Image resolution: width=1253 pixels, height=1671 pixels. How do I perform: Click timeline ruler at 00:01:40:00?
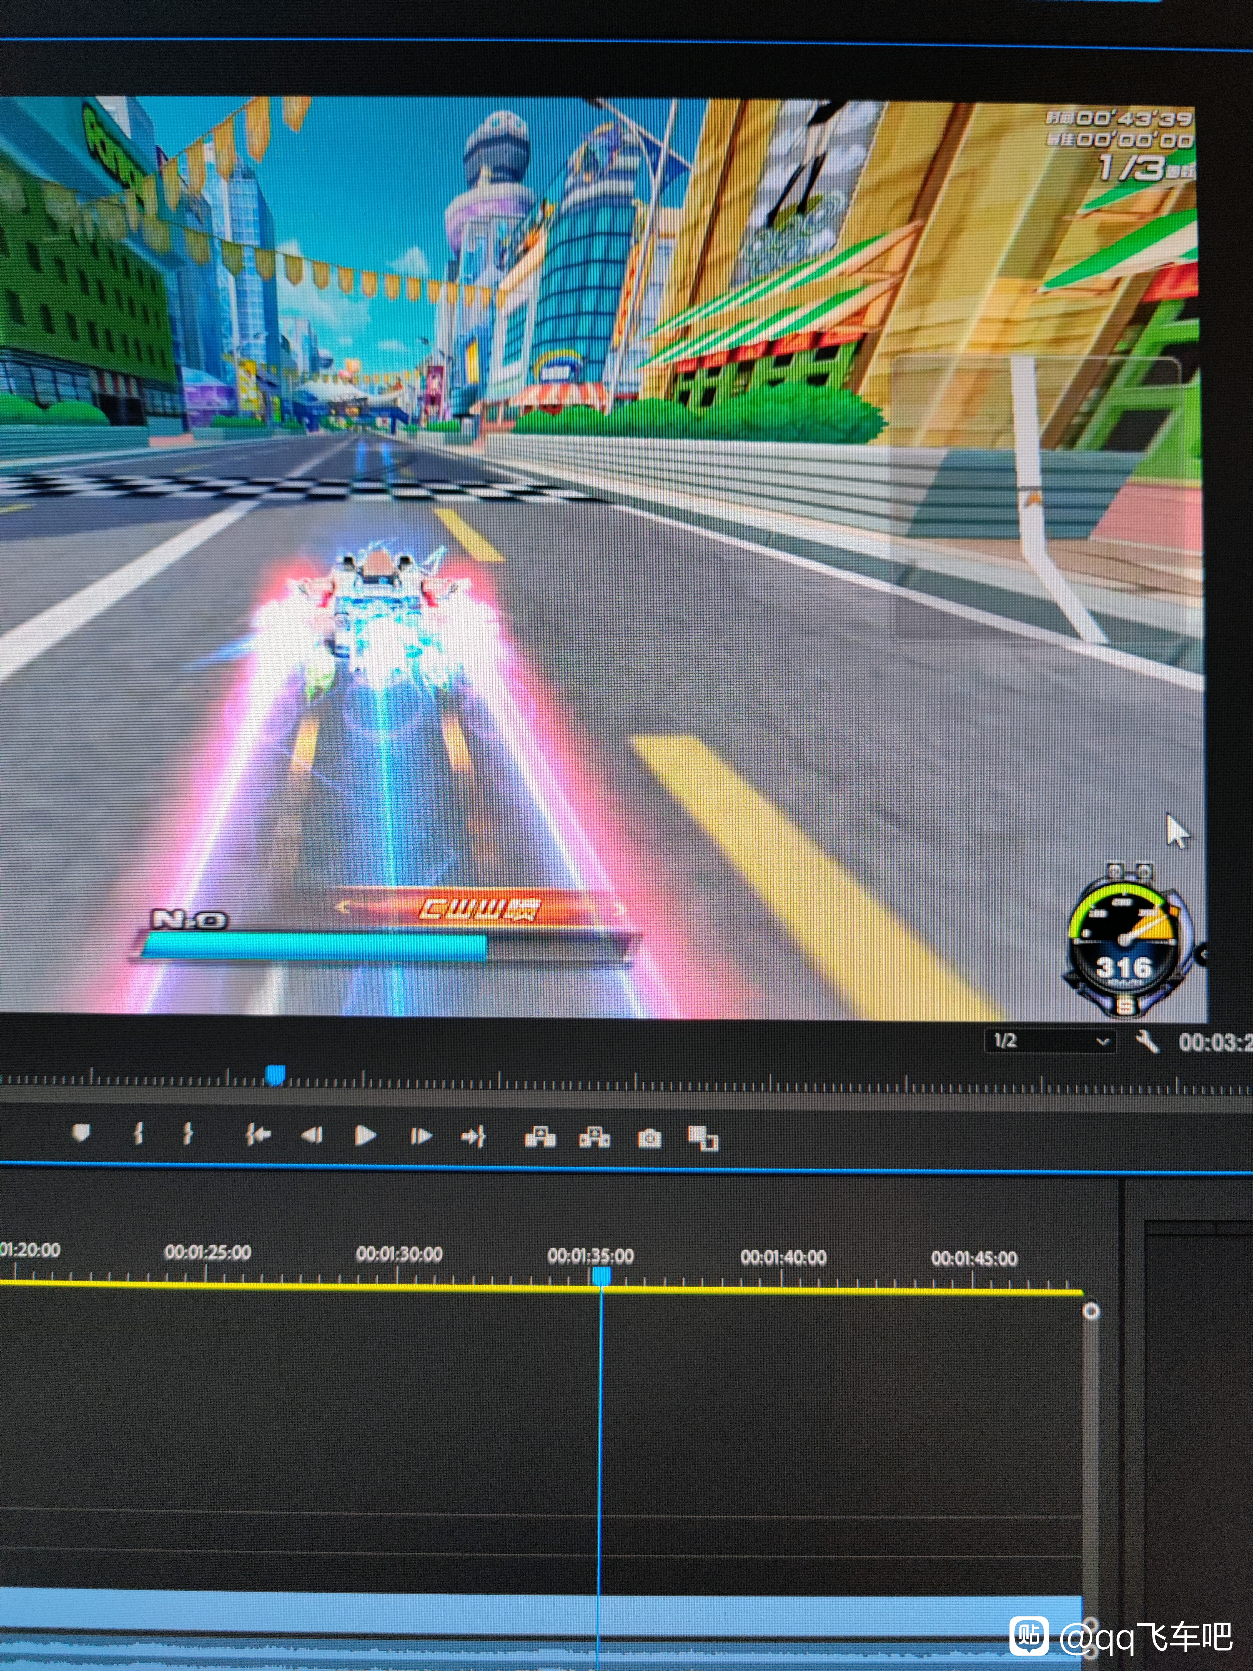(x=783, y=1257)
